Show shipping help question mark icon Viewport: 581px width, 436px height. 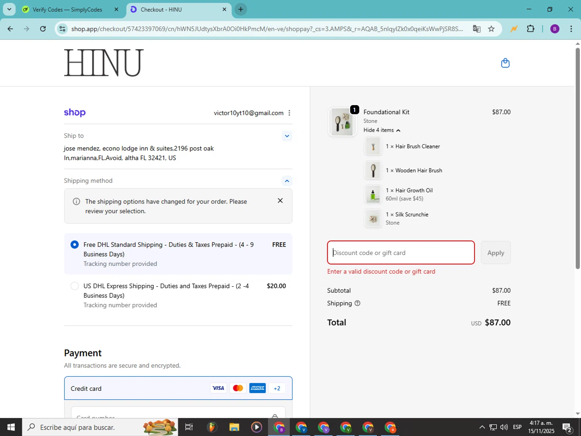tap(358, 303)
